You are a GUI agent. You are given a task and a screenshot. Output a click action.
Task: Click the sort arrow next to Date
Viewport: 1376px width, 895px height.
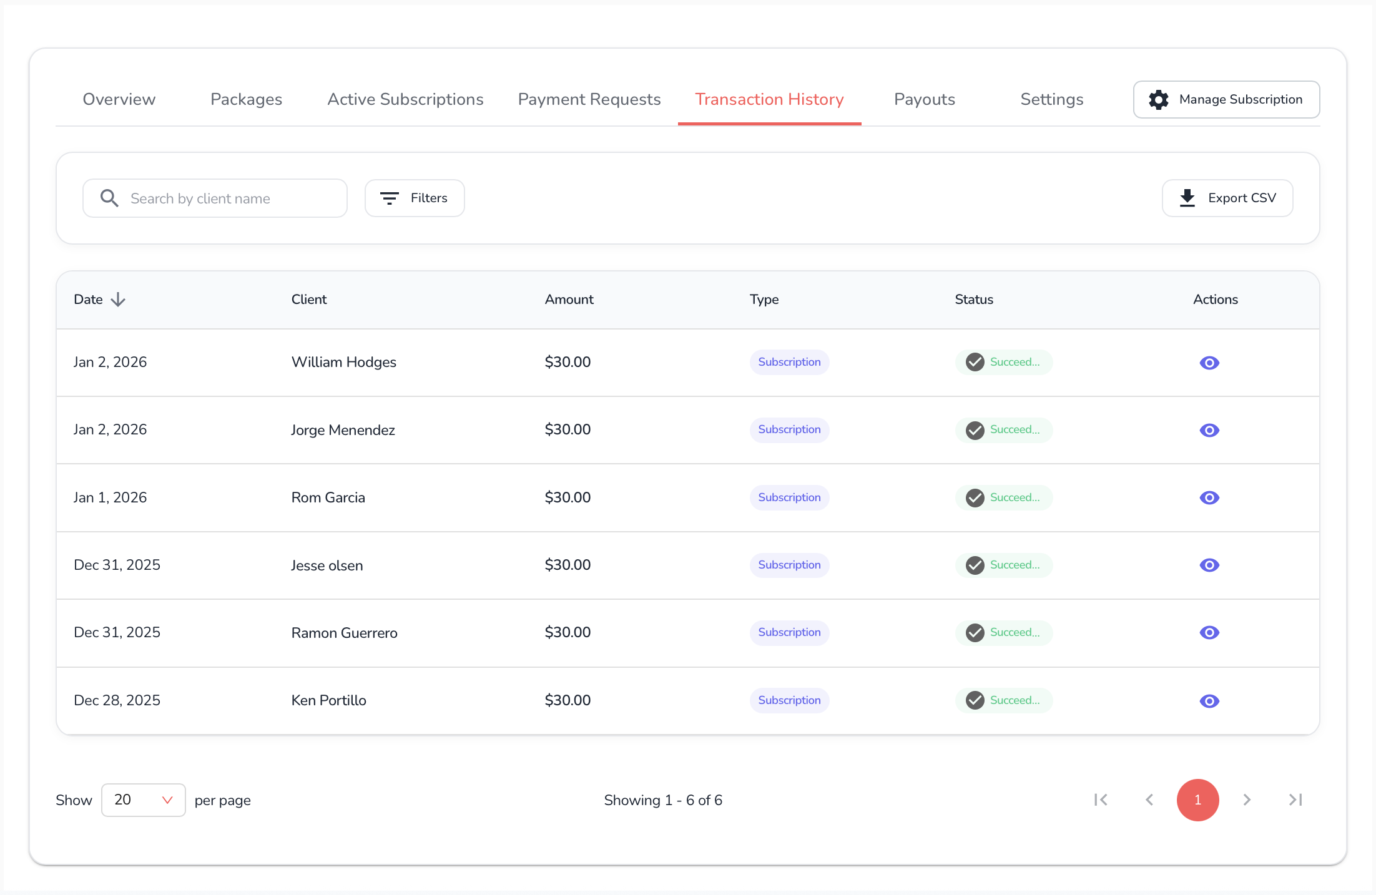119,299
